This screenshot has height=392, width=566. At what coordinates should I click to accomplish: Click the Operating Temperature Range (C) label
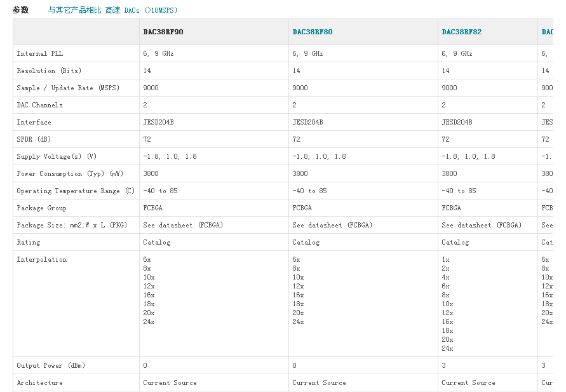click(x=76, y=191)
